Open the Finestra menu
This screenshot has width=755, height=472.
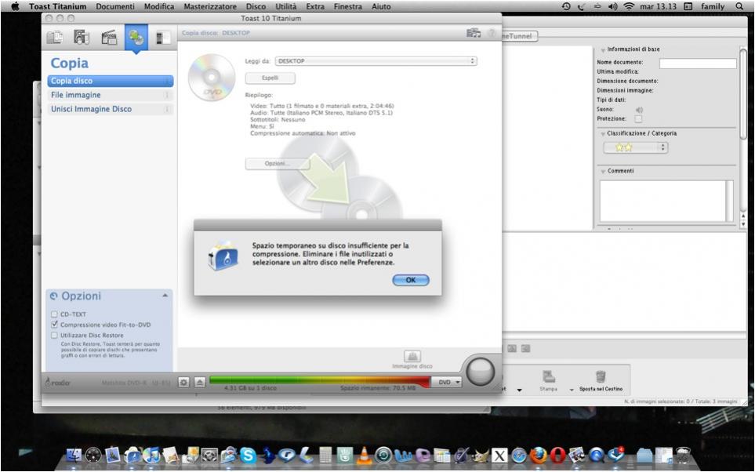(347, 6)
